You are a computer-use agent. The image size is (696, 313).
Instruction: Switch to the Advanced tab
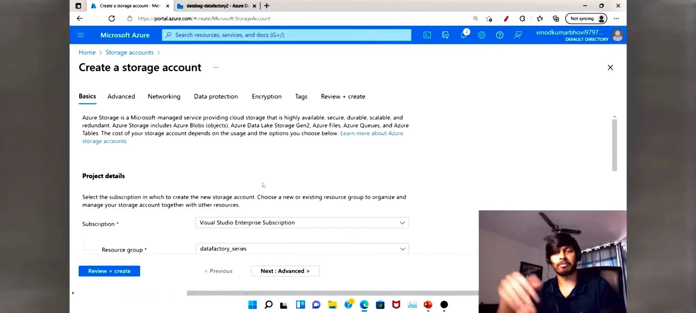[x=121, y=96]
